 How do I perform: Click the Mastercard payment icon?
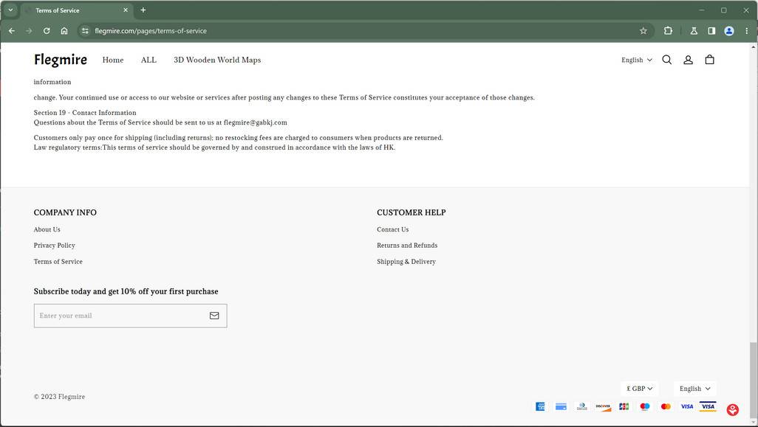(666, 407)
